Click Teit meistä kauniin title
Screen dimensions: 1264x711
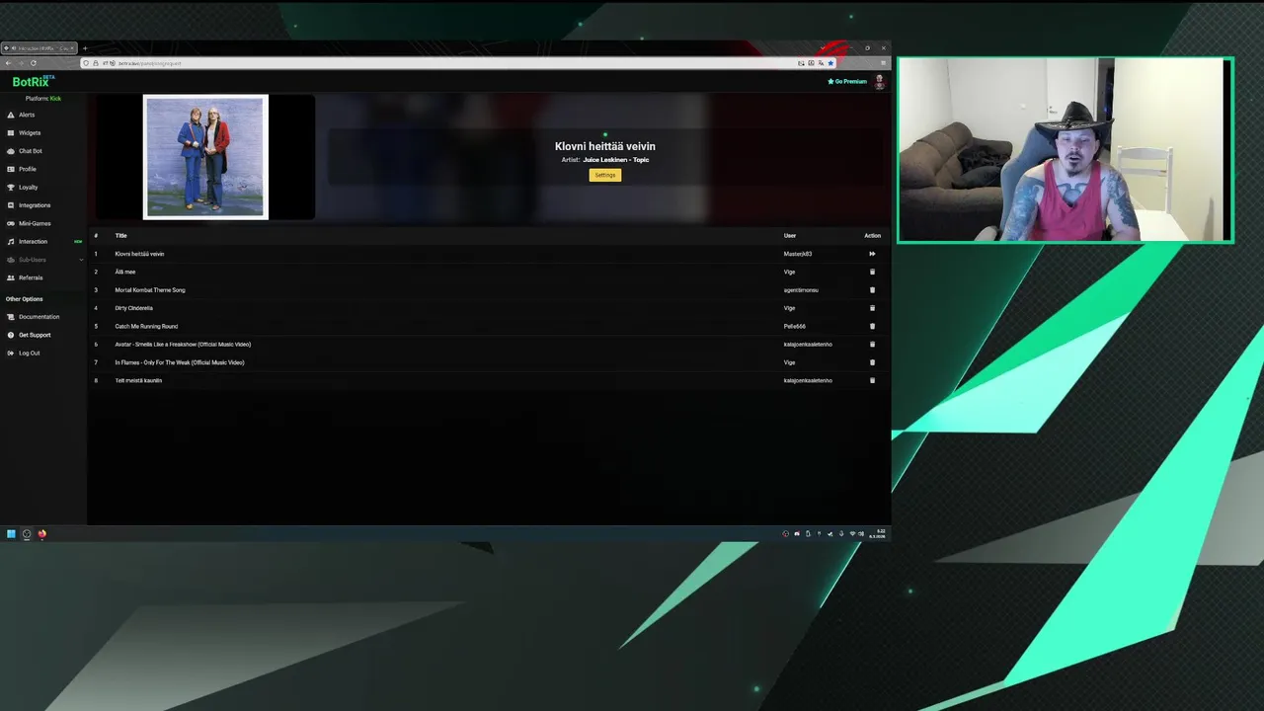138,380
